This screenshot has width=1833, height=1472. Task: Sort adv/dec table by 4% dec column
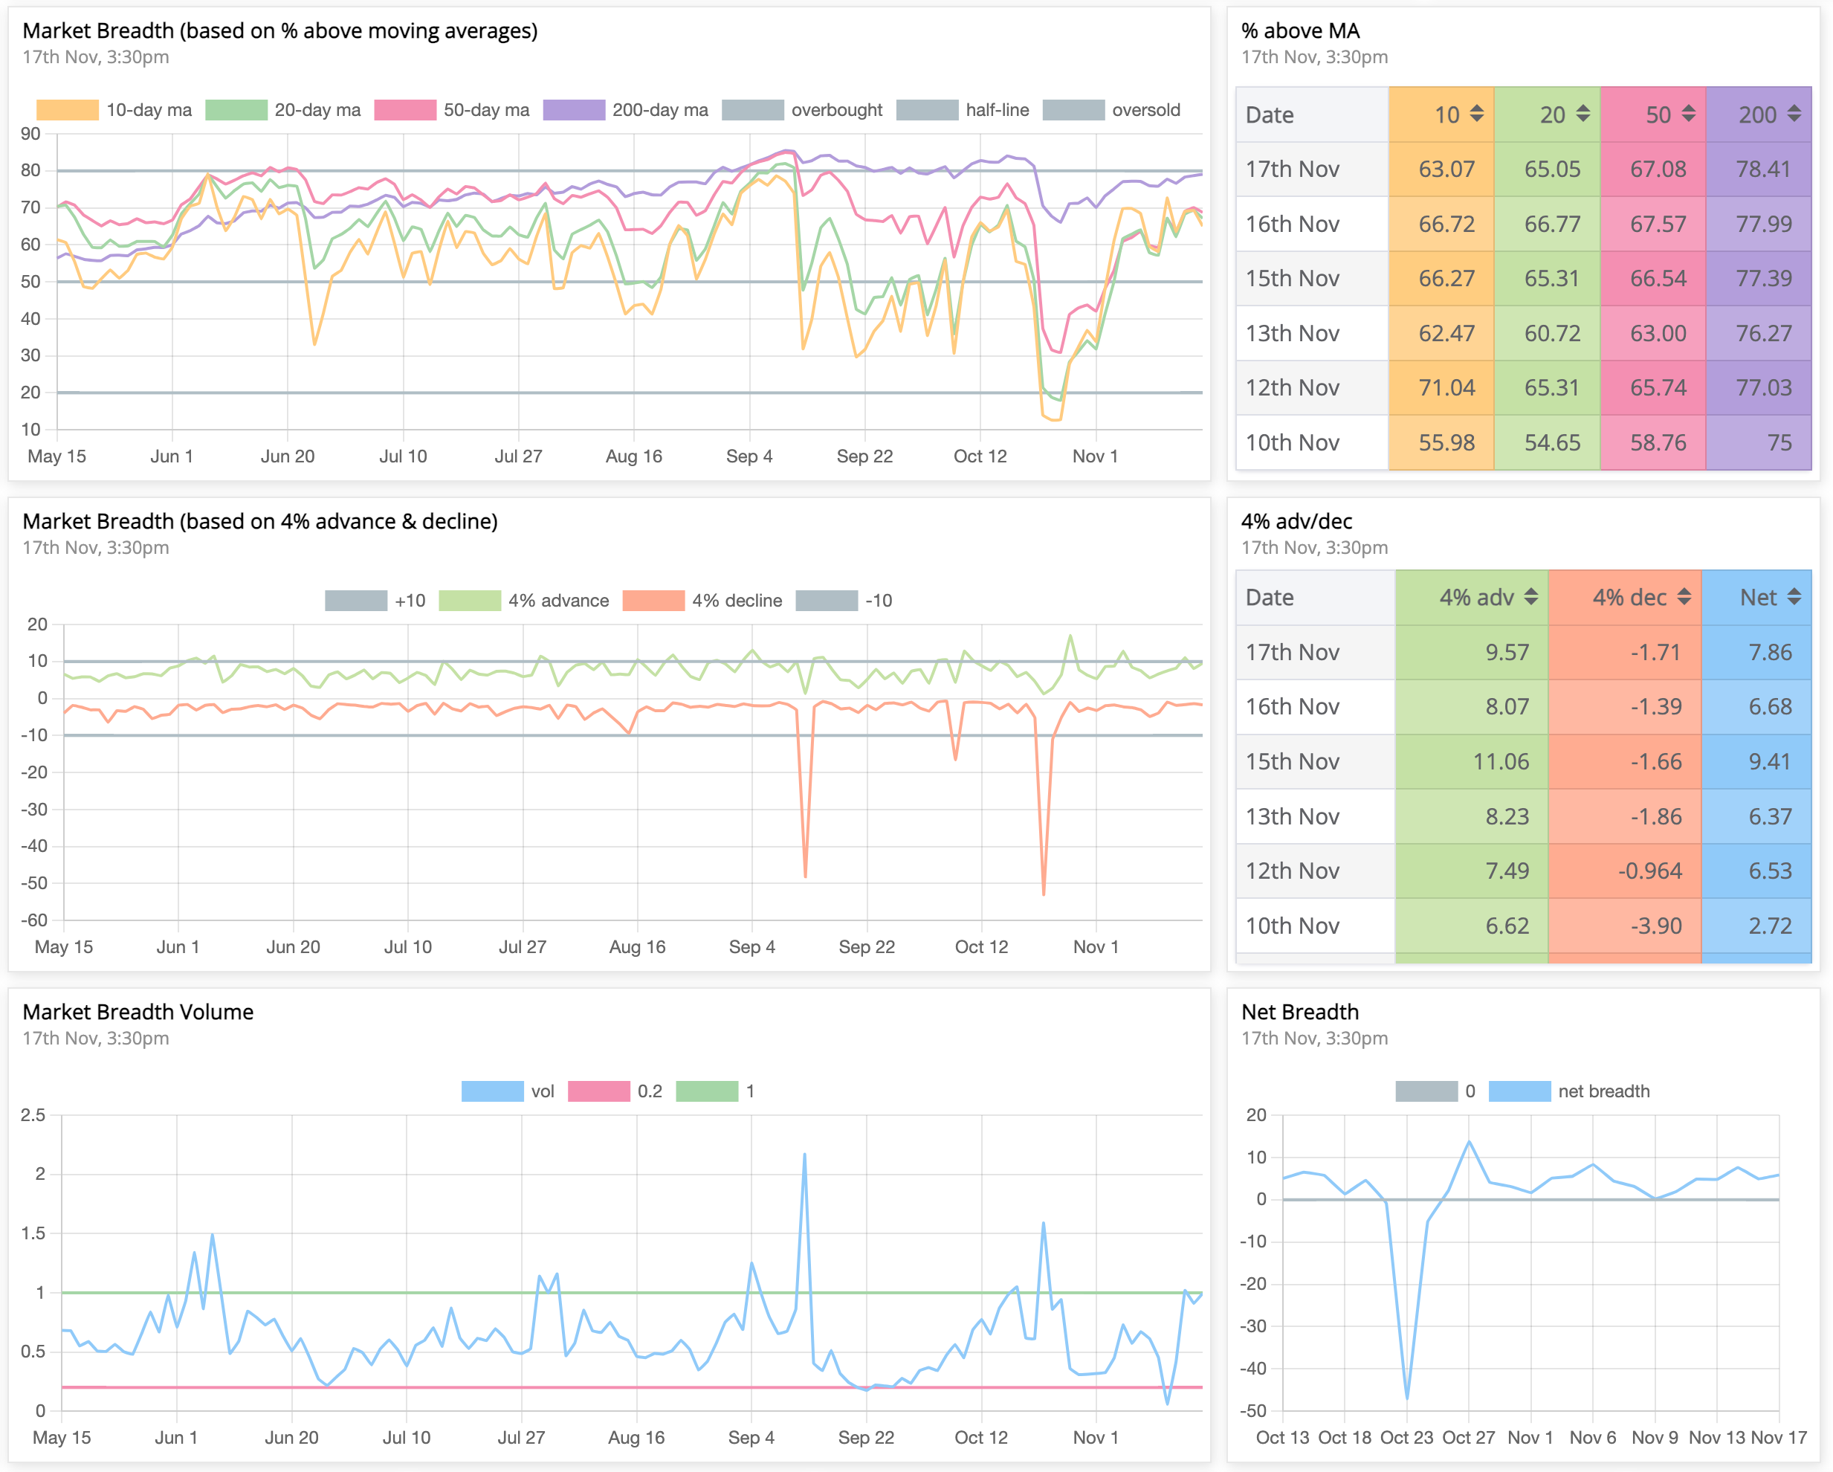[x=1684, y=597]
